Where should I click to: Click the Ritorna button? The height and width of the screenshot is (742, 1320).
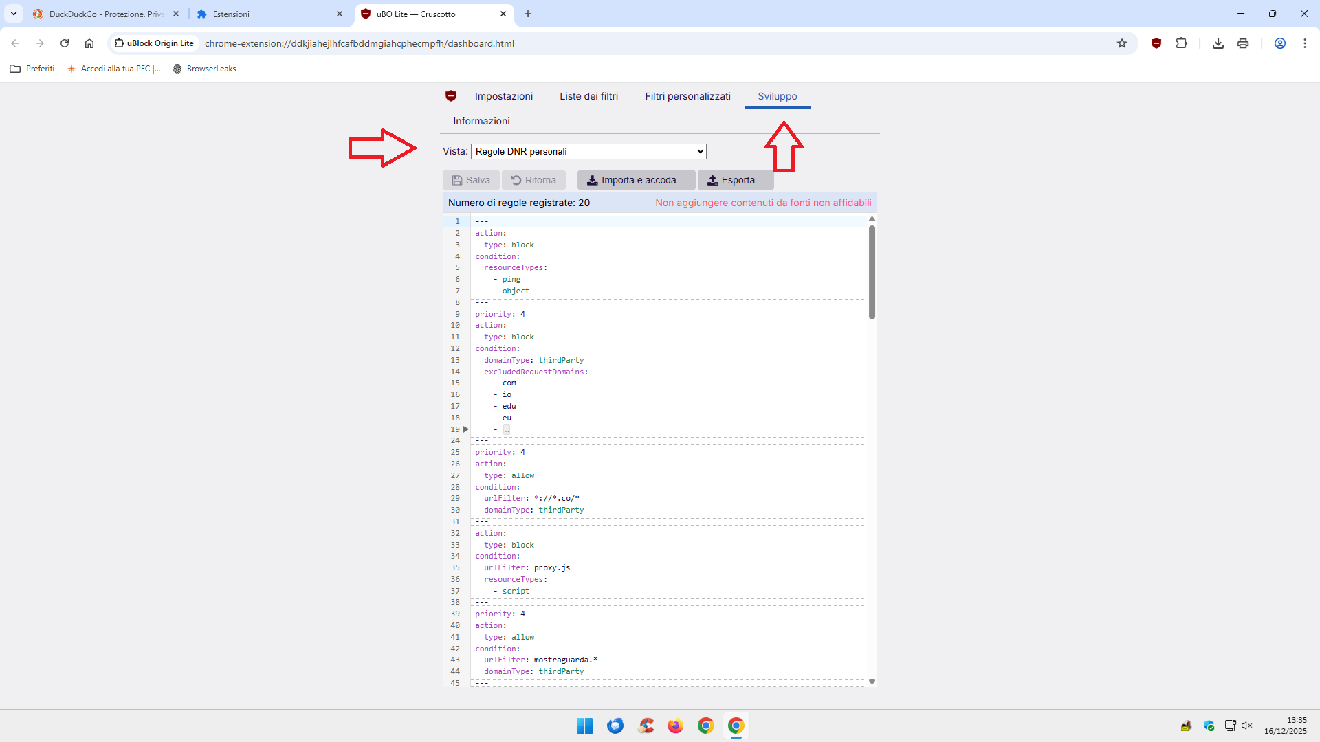tap(533, 180)
